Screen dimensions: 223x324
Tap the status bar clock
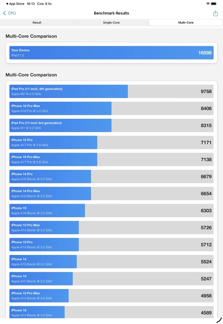(x=31, y=4)
